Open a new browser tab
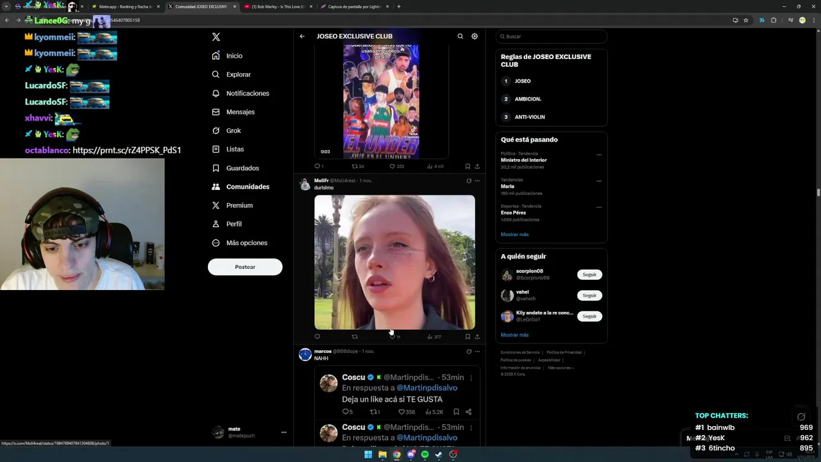 [399, 6]
